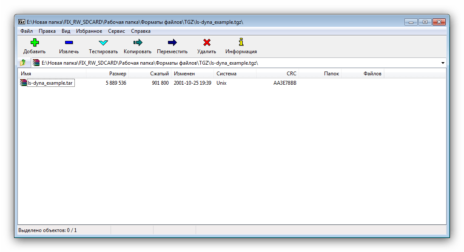Click the address bar path field
Screen dimensions: 464x252
coord(239,63)
